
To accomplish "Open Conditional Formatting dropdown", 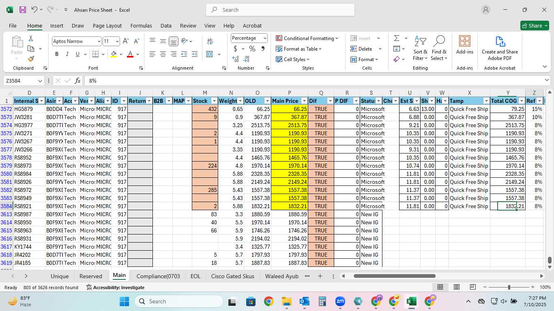I will (307, 38).
